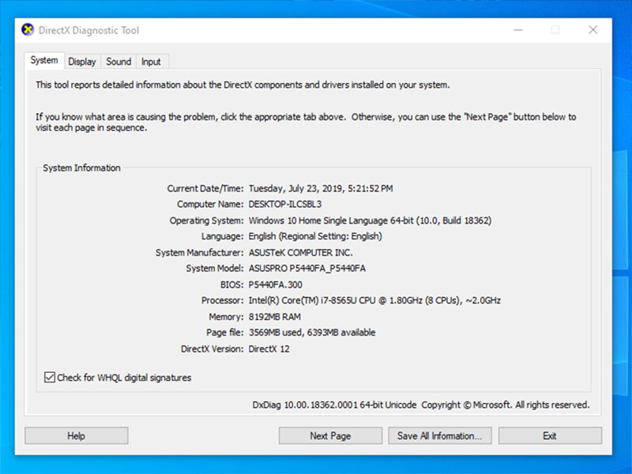
Task: Click the Operating System label
Action: click(206, 220)
